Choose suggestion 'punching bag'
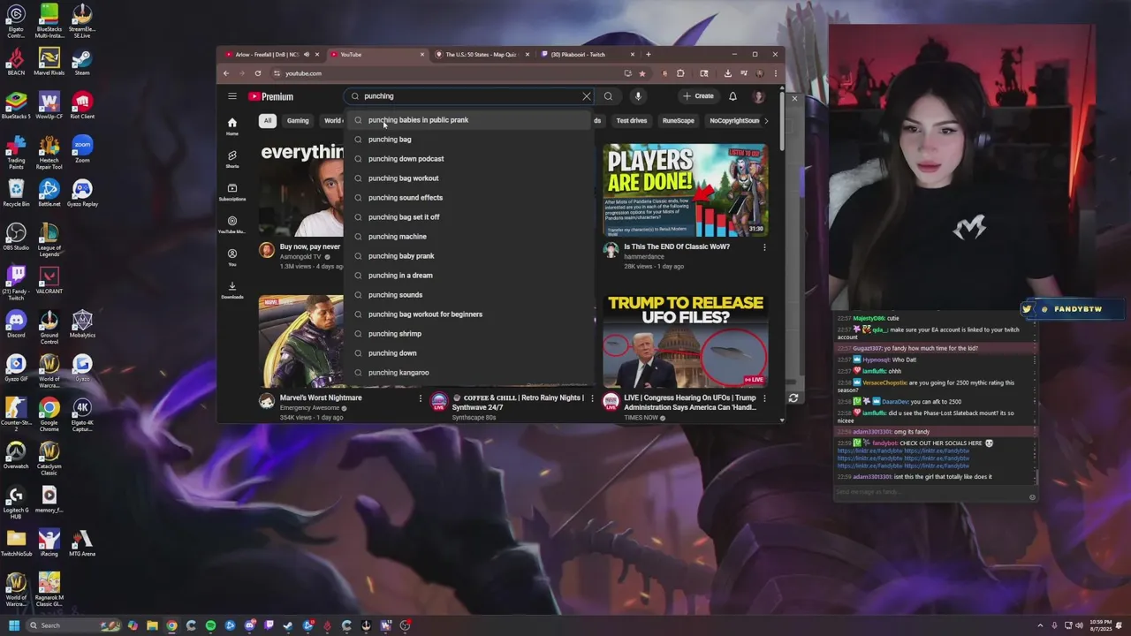1131x636 pixels. tap(468, 140)
